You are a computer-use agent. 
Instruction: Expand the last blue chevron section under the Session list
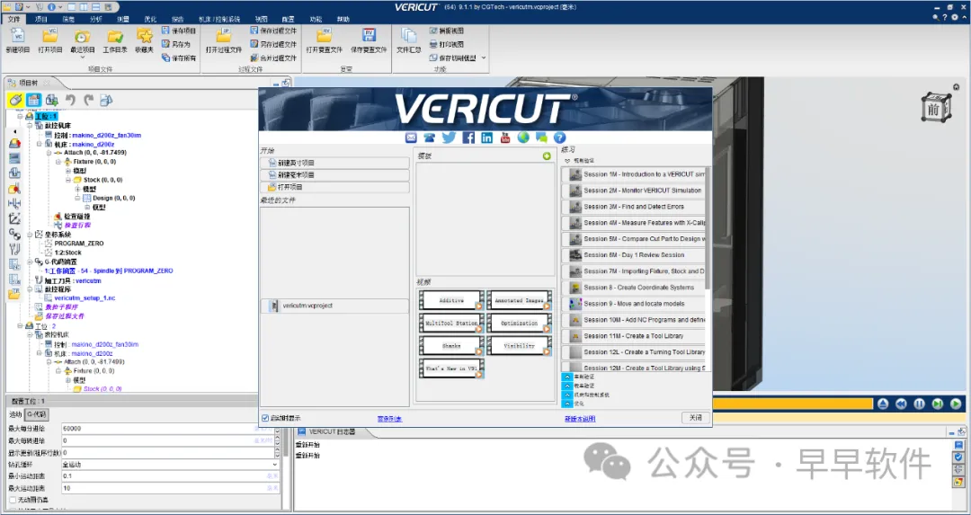(x=567, y=403)
